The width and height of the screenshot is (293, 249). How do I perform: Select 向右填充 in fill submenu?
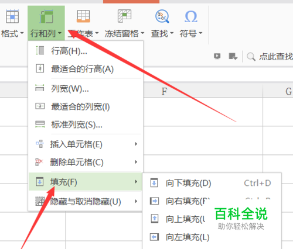pos(212,201)
